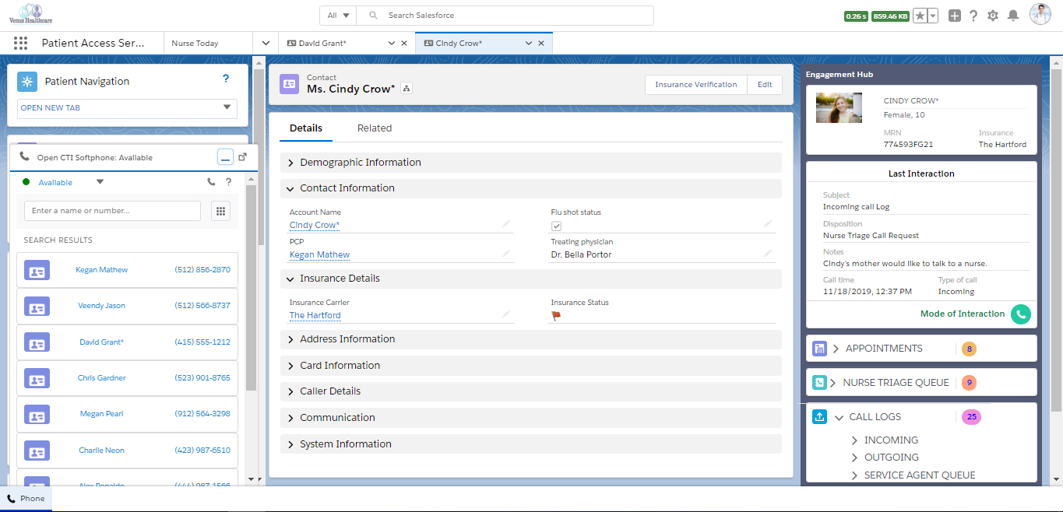Click the softphone help question mark
Viewport: 1063px width, 512px height.
tap(228, 182)
